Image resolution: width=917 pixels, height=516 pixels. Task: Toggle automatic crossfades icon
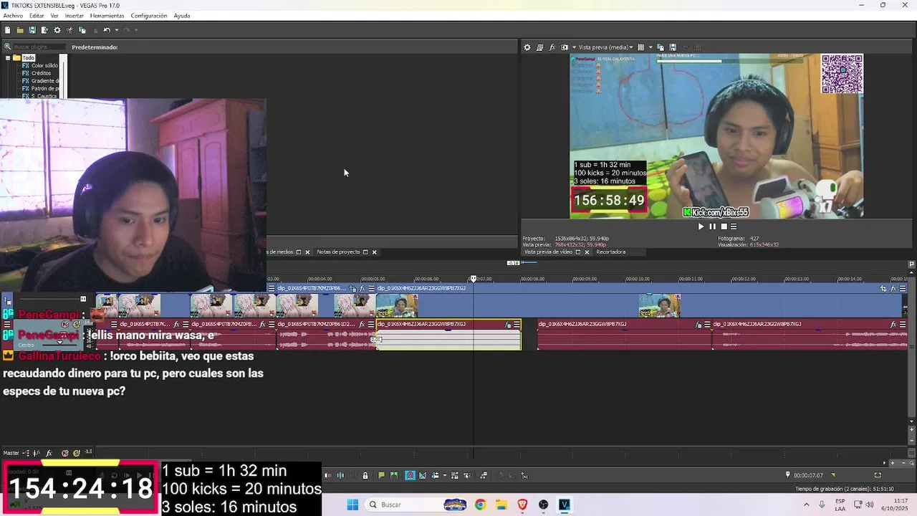click(x=423, y=475)
